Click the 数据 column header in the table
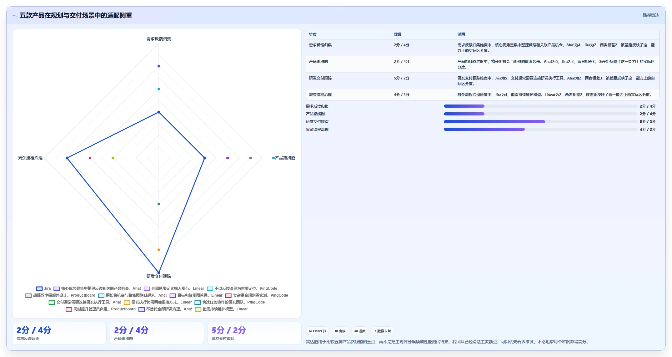Viewport: 672px width, 357px height. [398, 34]
